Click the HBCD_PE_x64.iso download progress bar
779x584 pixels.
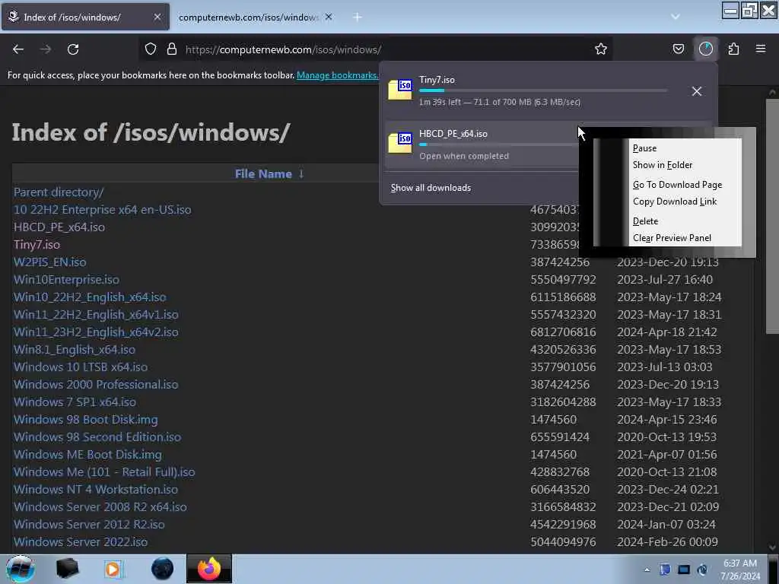tap(498, 144)
